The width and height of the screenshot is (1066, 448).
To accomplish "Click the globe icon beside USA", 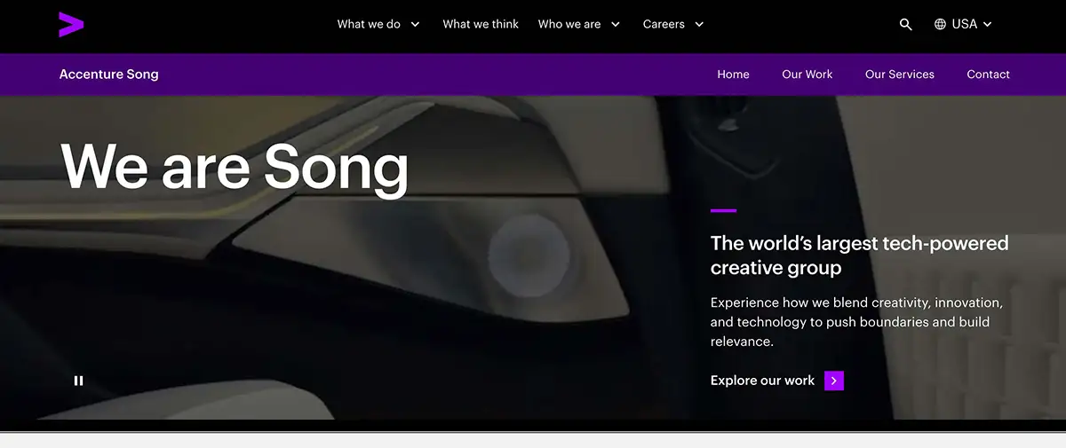I will (940, 25).
